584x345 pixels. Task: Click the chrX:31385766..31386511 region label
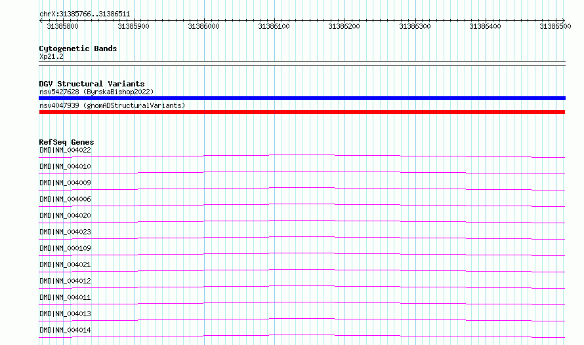click(85, 14)
